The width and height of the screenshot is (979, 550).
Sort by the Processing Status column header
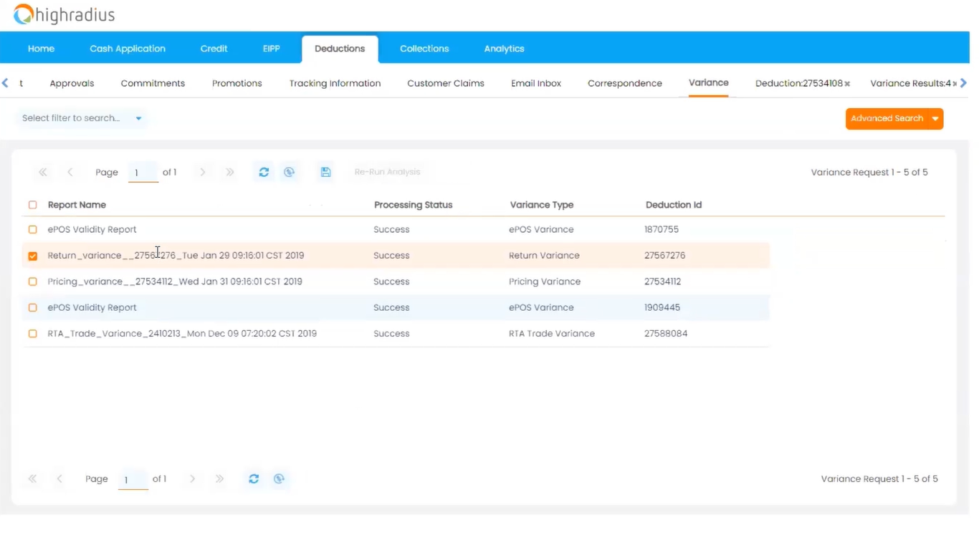(x=413, y=205)
